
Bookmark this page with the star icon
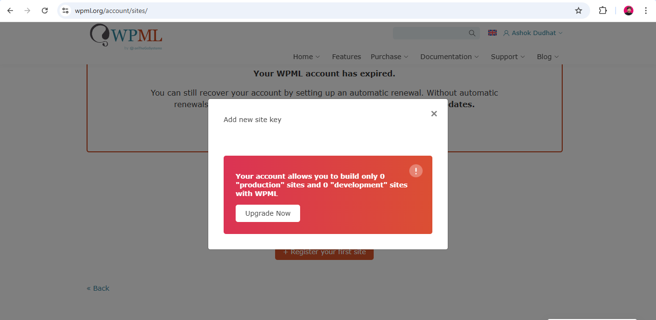579,11
